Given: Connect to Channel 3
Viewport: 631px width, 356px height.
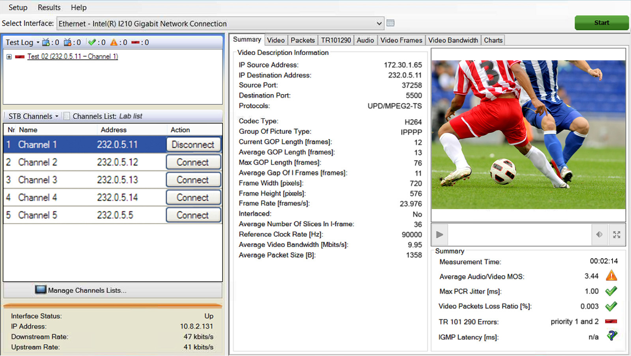Looking at the screenshot, I should tap(193, 180).
